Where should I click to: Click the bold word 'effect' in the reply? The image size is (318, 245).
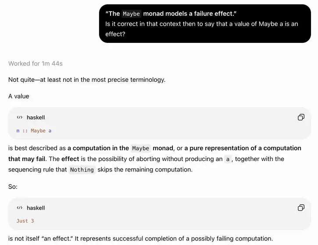point(70,159)
